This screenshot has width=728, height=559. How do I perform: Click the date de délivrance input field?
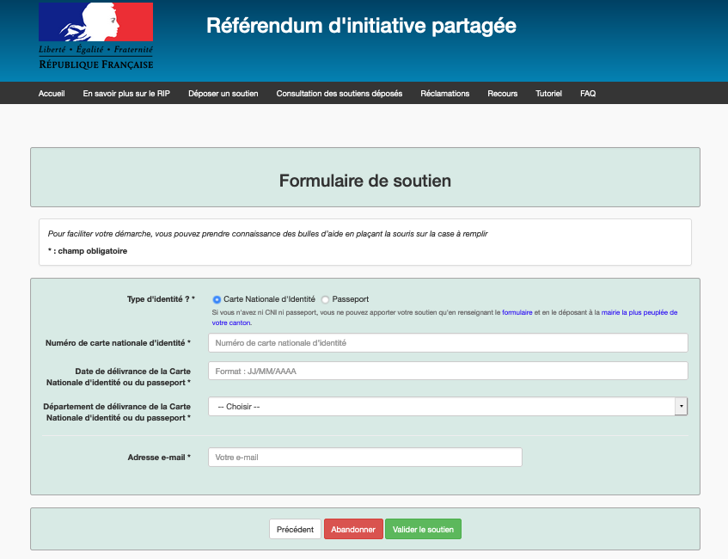coord(448,372)
